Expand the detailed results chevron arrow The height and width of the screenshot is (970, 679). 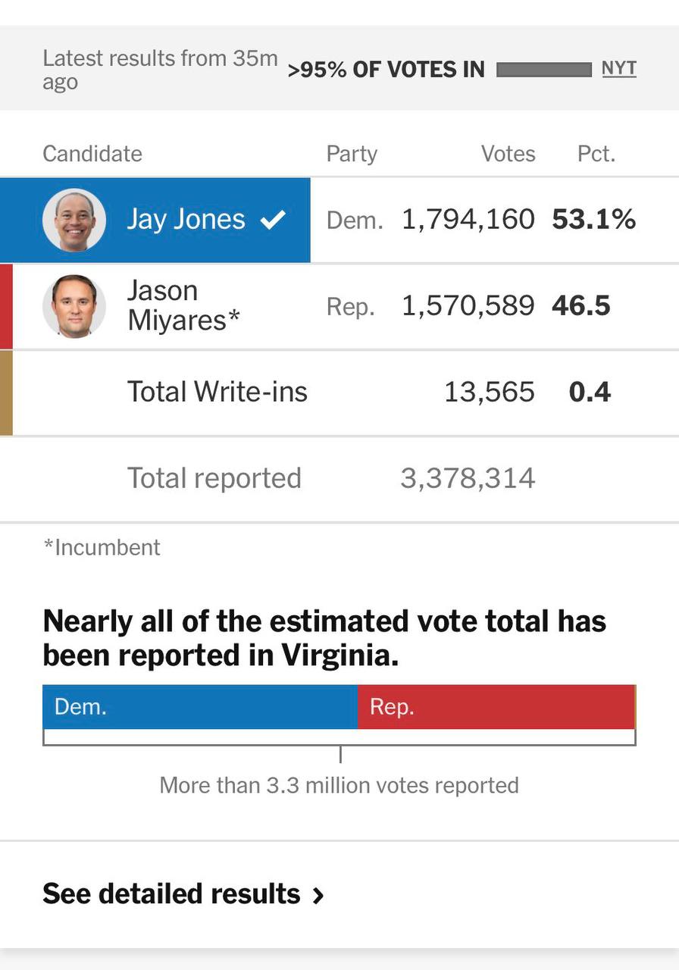click(x=319, y=896)
